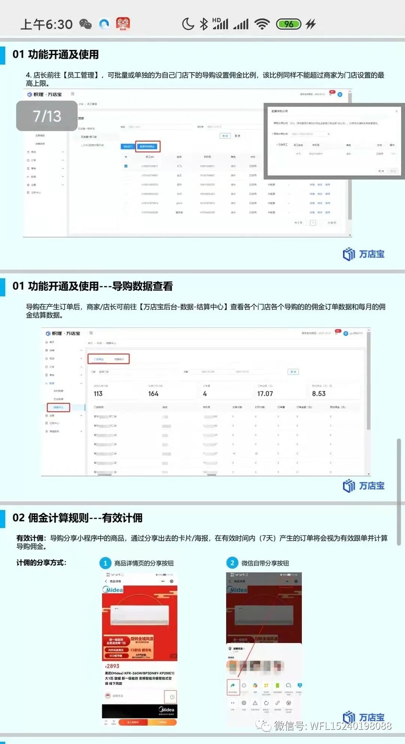The image size is (405, 744).
Task: Click the 164 share-open count value
Action: (154, 393)
